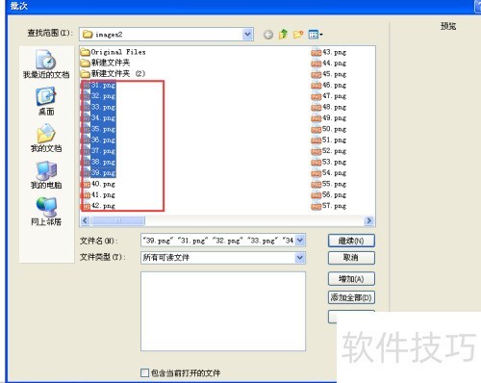
Task: Click the 继续(N) button
Action: (351, 241)
